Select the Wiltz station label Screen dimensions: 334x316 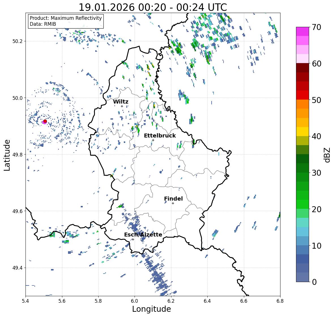(x=121, y=102)
